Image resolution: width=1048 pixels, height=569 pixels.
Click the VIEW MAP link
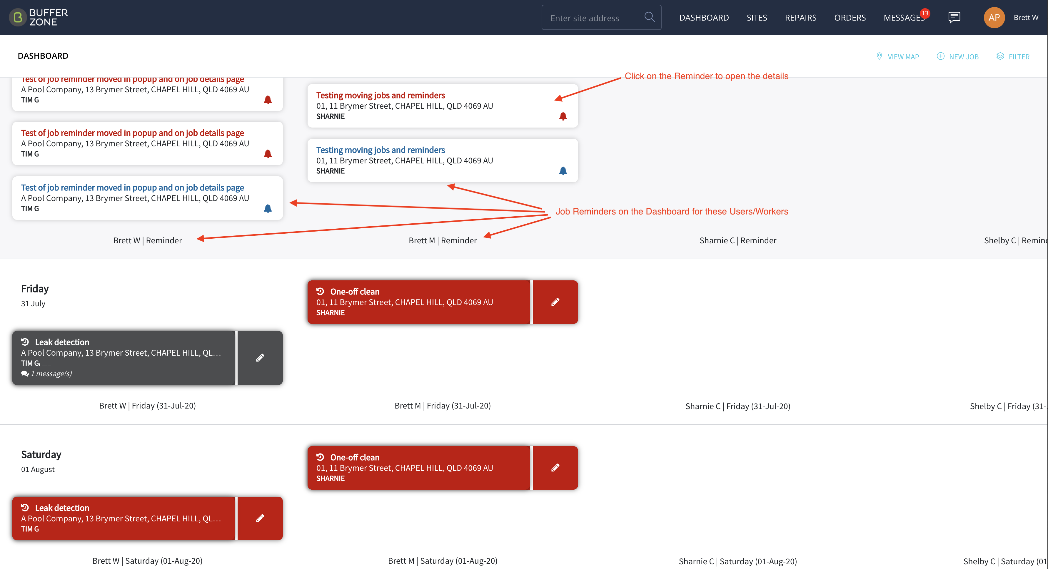point(903,57)
